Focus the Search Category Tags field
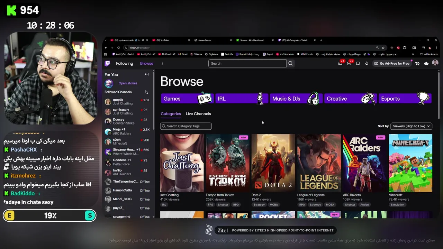 [186, 126]
